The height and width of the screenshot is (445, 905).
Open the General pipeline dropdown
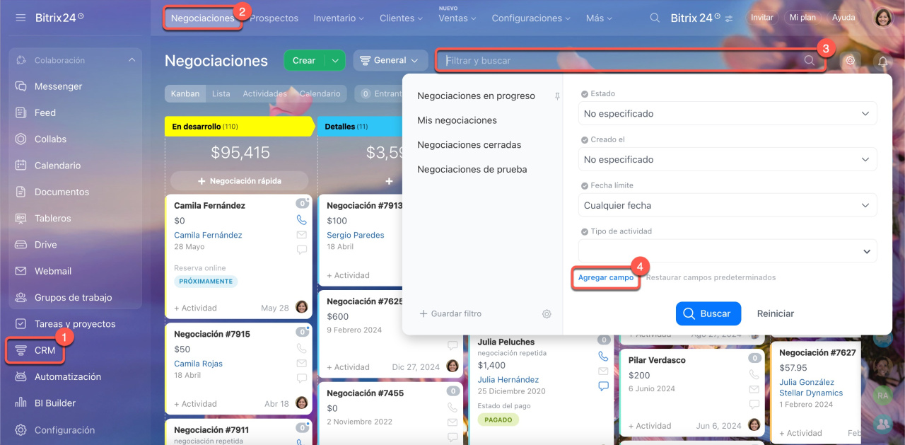390,61
